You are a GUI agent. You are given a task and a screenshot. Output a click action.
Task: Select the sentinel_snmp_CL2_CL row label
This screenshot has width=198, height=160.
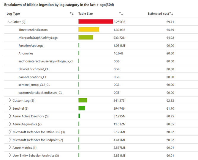pos(34,85)
